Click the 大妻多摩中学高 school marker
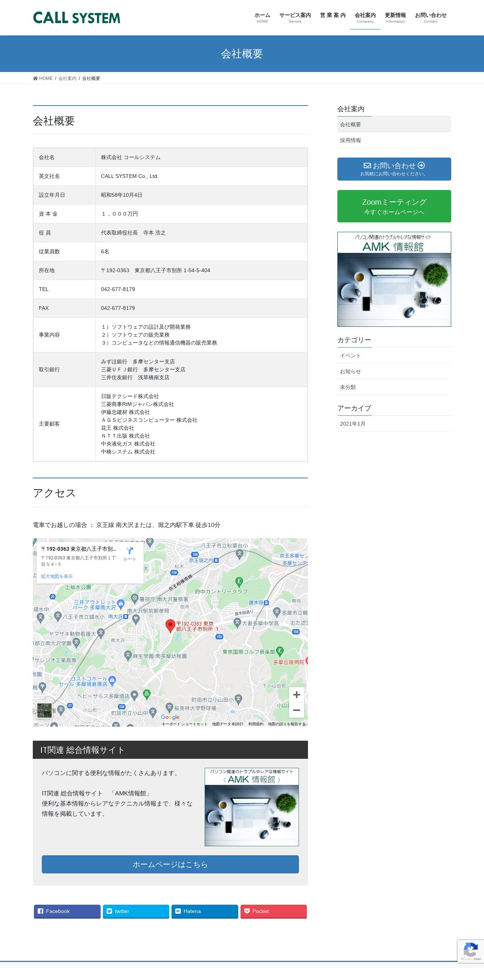 (237, 623)
